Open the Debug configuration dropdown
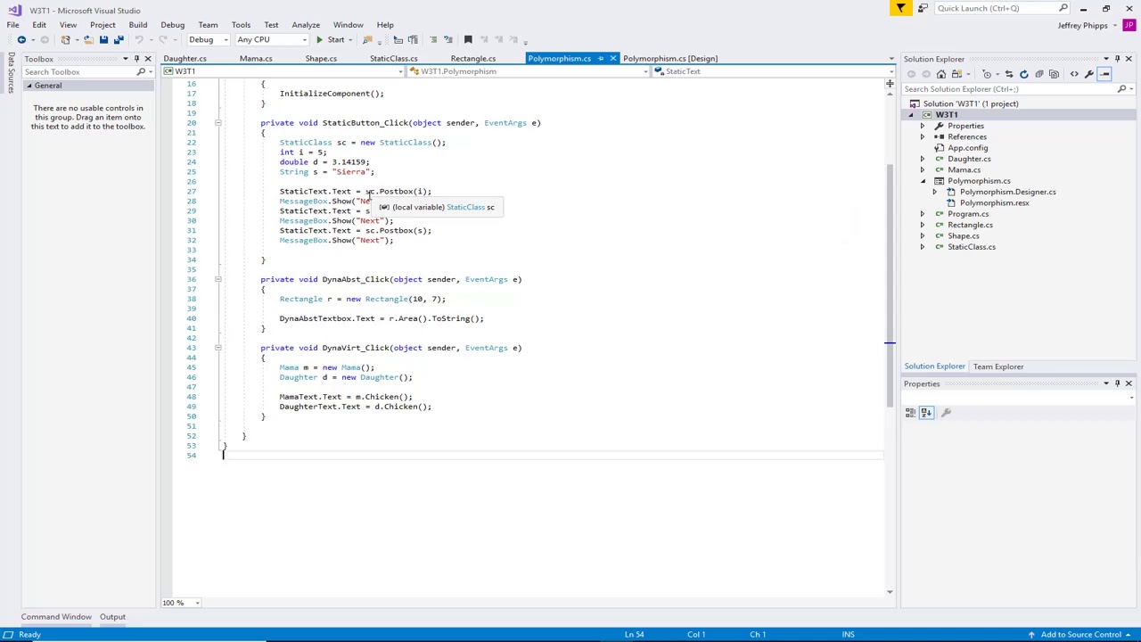The width and height of the screenshot is (1141, 642). (209, 39)
